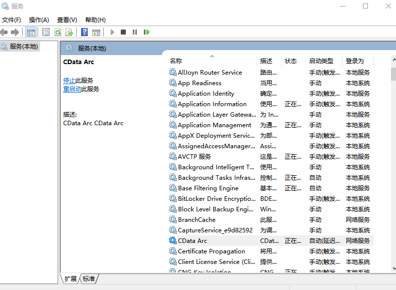Sort by the 启动类型 column header
Screen dimensions: 396x290
point(321,61)
